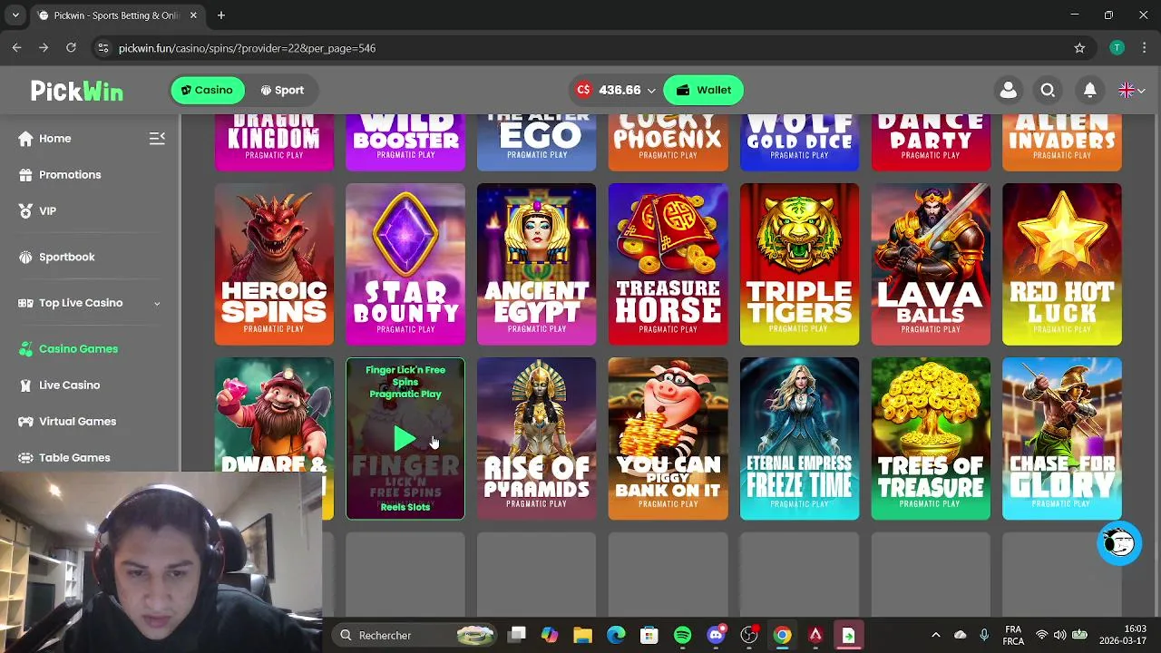Open the Triple Tigers game tile
This screenshot has height=653, width=1161.
tap(799, 264)
